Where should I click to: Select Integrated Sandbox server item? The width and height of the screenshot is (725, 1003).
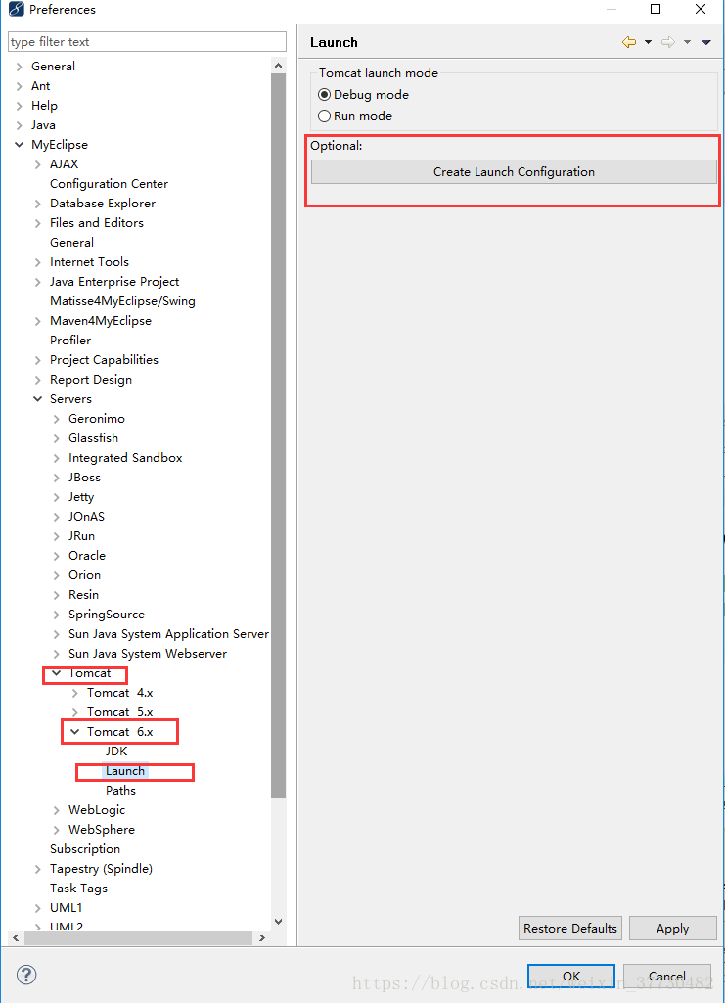pos(125,458)
